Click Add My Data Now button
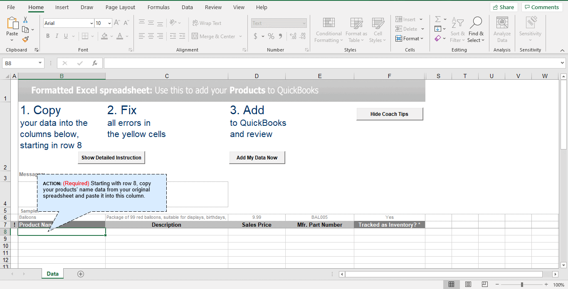Screen dimensions: 568x289 pos(257,158)
